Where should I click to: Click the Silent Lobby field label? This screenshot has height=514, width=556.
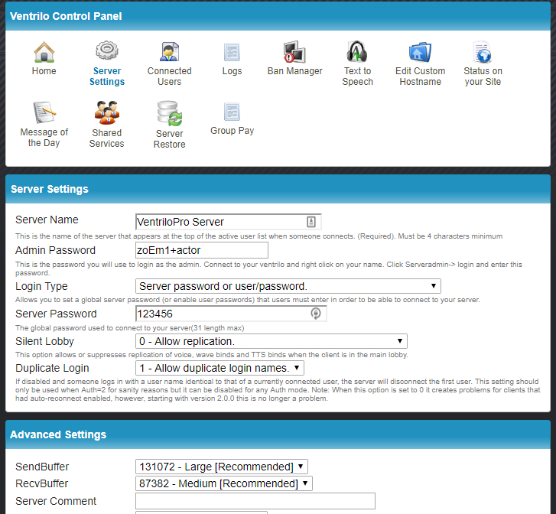point(44,341)
